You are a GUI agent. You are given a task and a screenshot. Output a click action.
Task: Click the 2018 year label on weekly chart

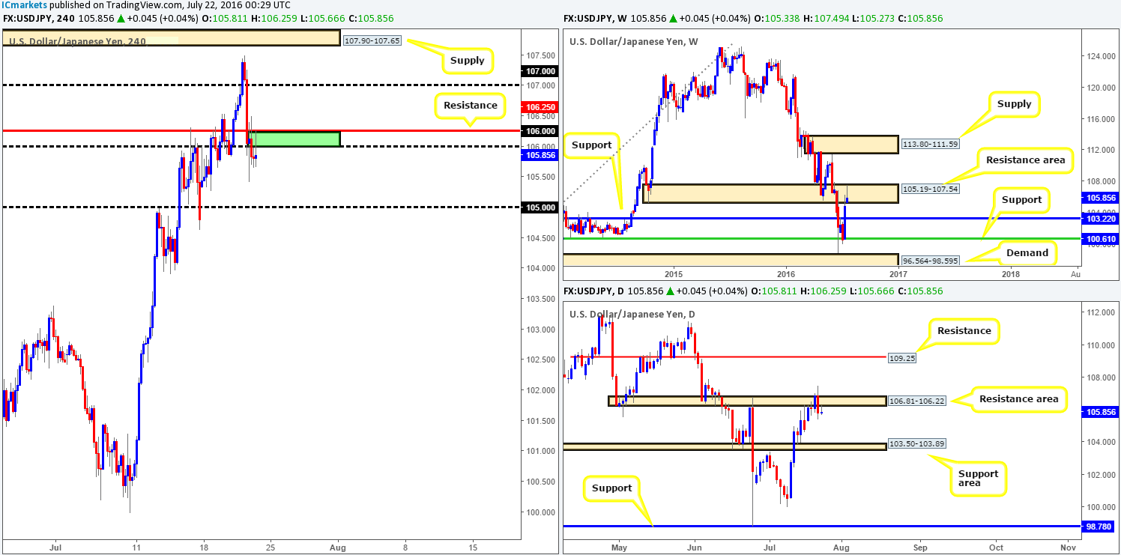1011,273
